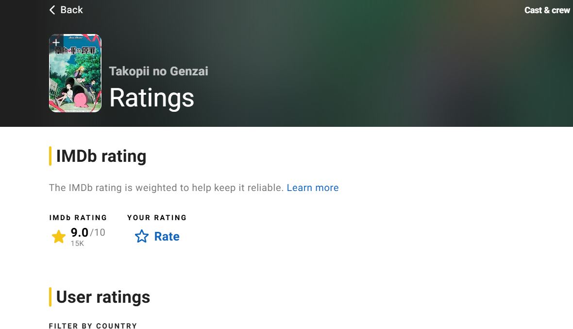Screen dimensions: 573x329
Task: Click the FILTER BY COUNTRY label
Action: pos(93,326)
